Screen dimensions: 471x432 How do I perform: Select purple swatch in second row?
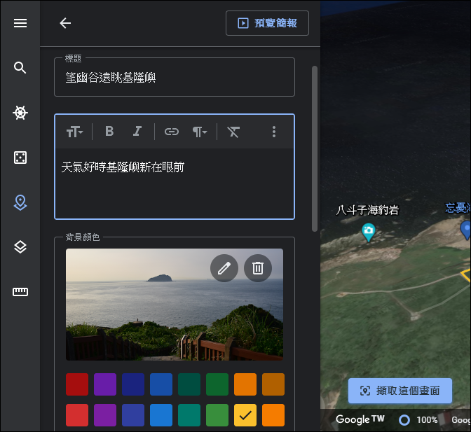click(x=105, y=415)
